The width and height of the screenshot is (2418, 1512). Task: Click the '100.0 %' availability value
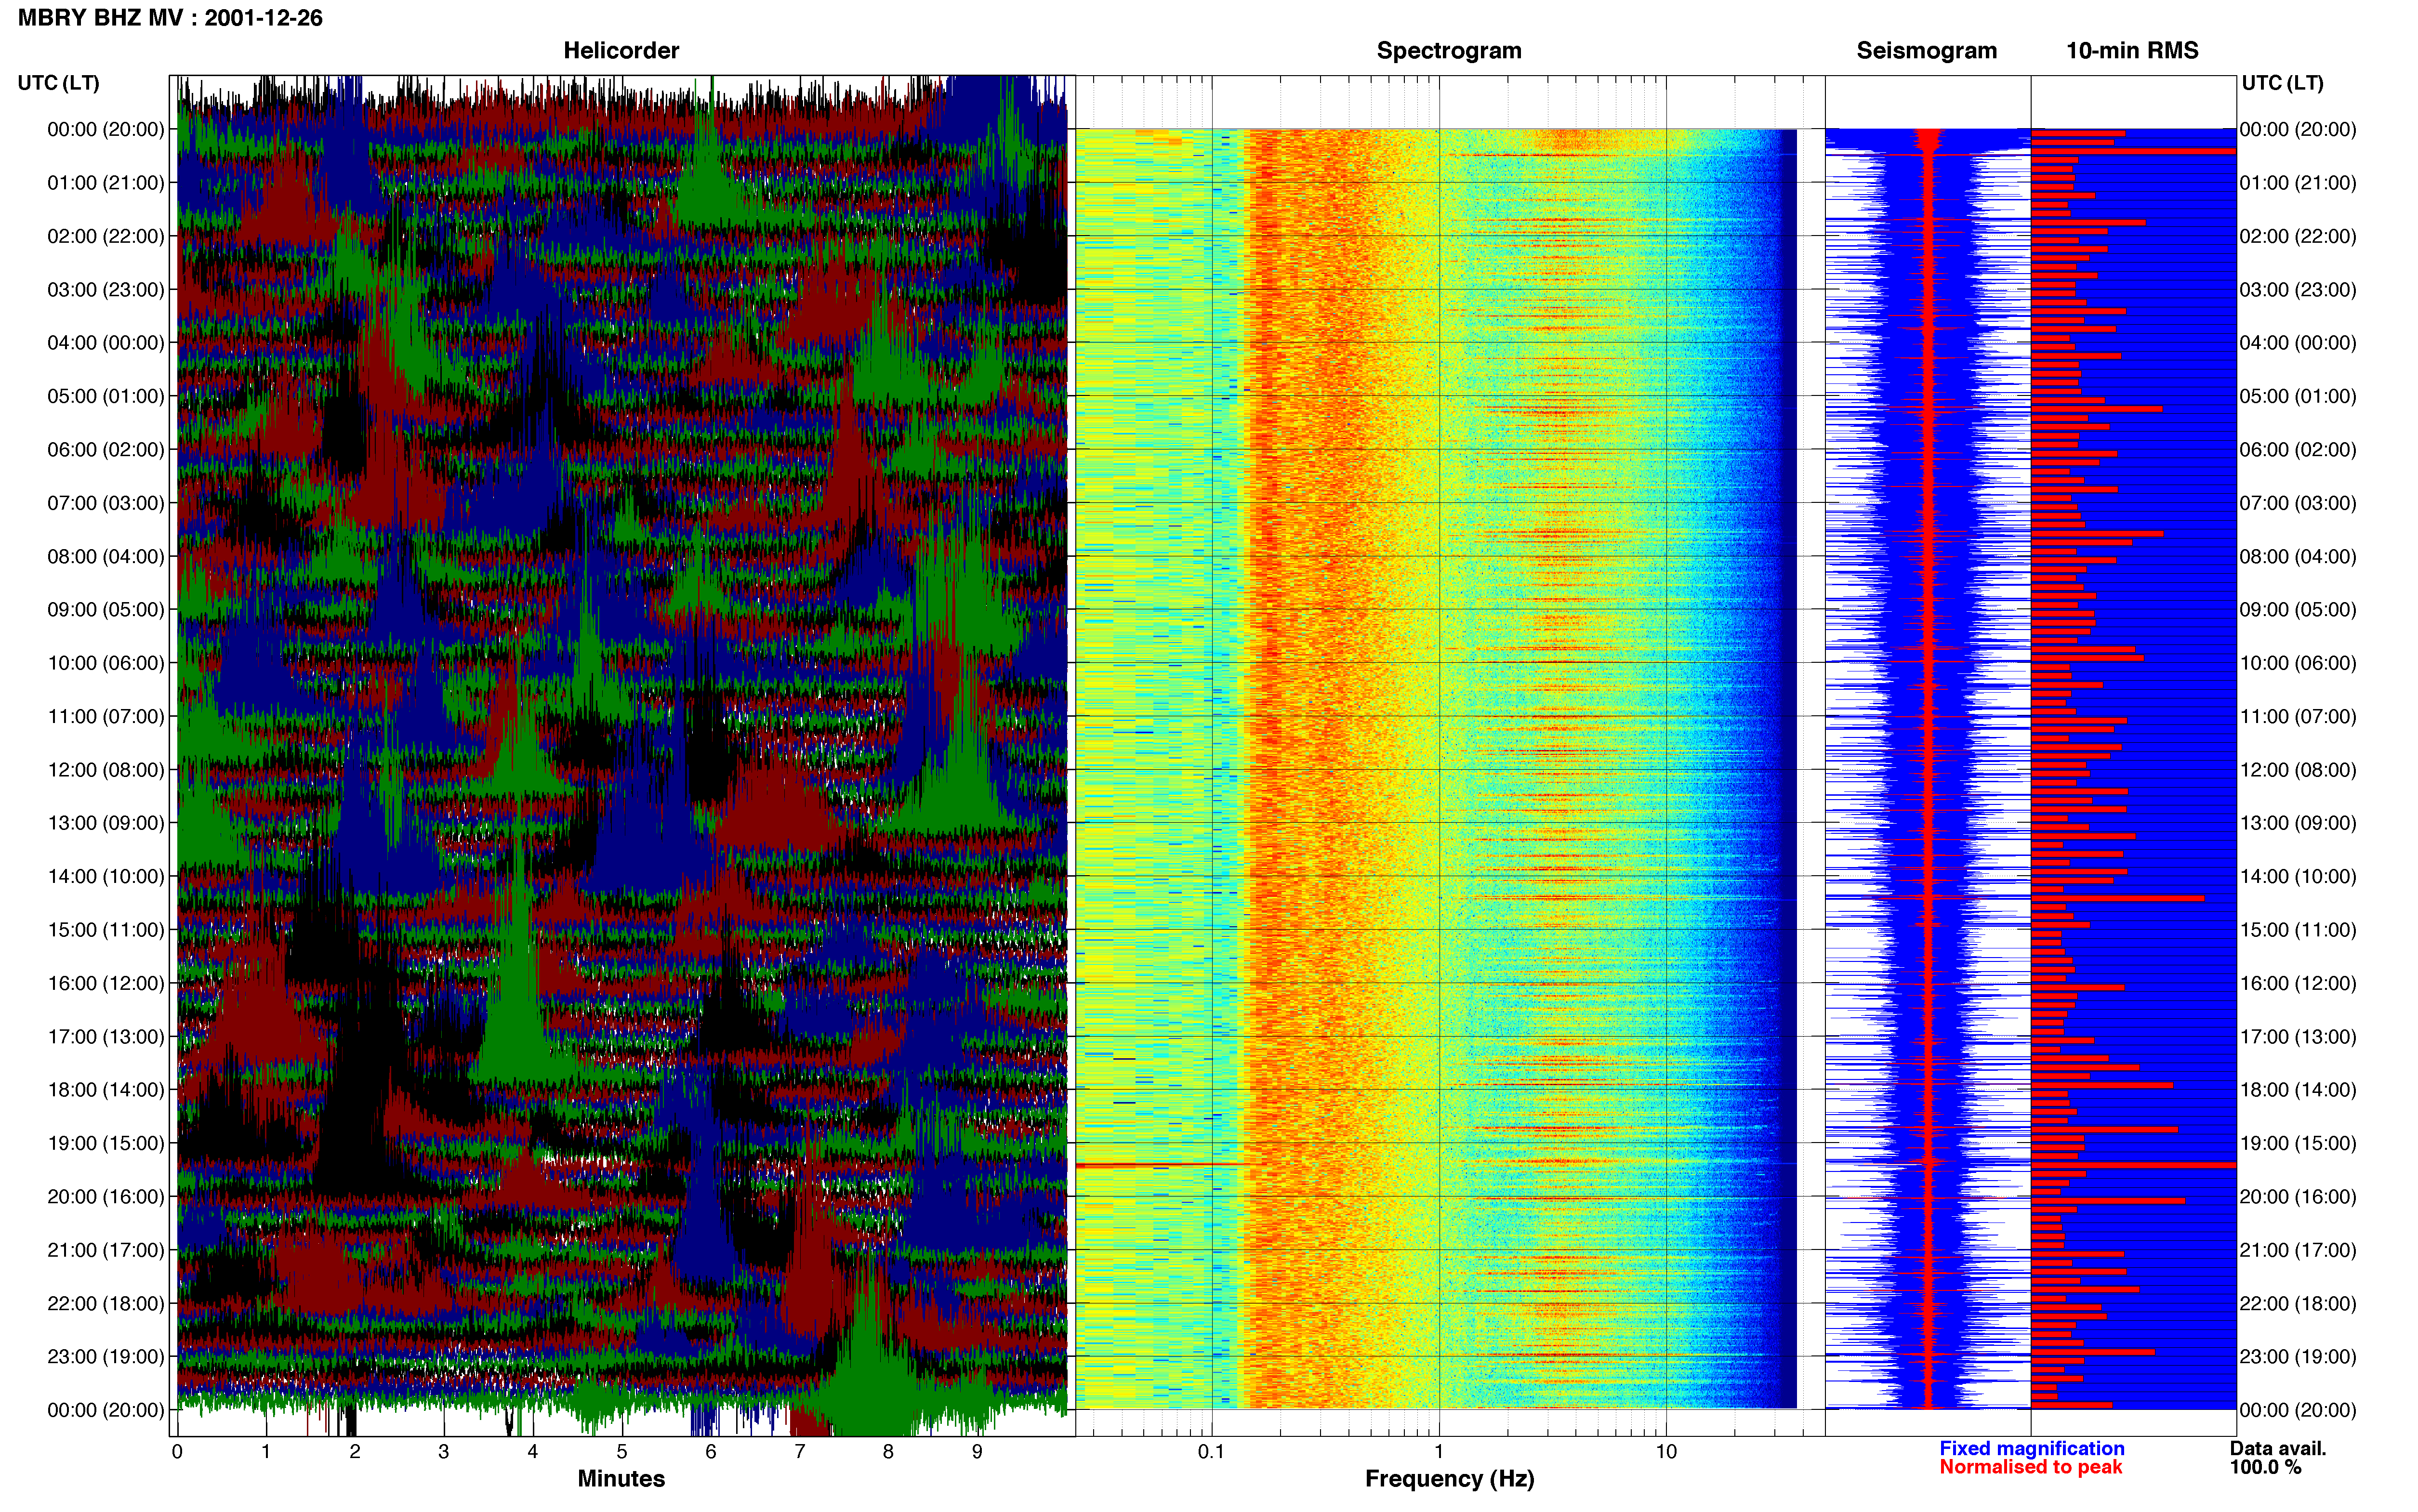coord(2265,1467)
